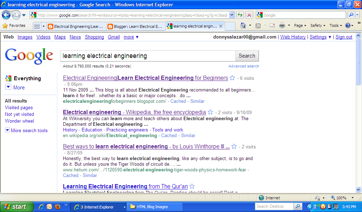Viewport: 362px width, 212px height.
Task: Open Google News link
Action: [x=75, y=37]
